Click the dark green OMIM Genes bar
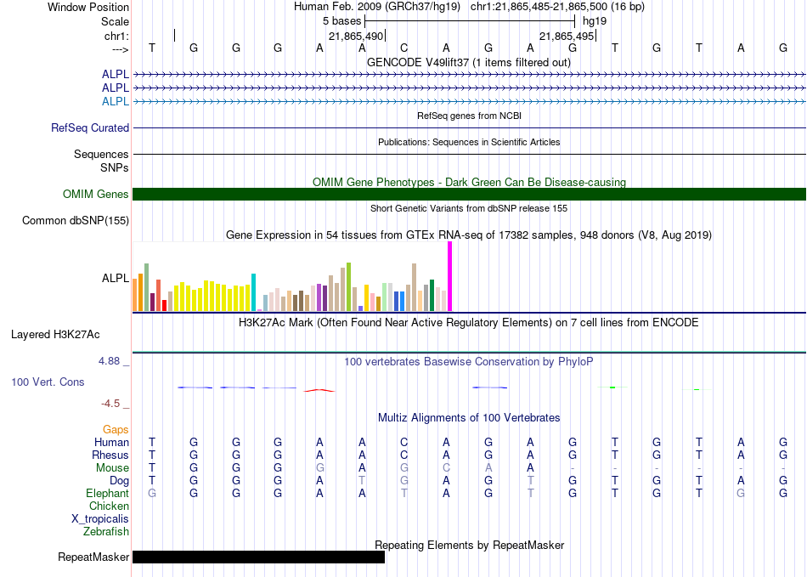 [x=469, y=194]
